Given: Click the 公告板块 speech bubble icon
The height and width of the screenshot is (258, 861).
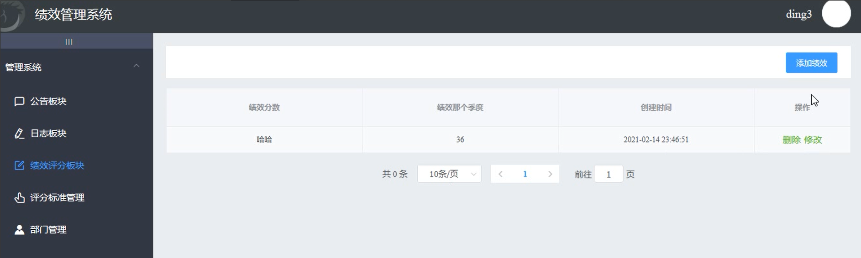Looking at the screenshot, I should coord(19,101).
